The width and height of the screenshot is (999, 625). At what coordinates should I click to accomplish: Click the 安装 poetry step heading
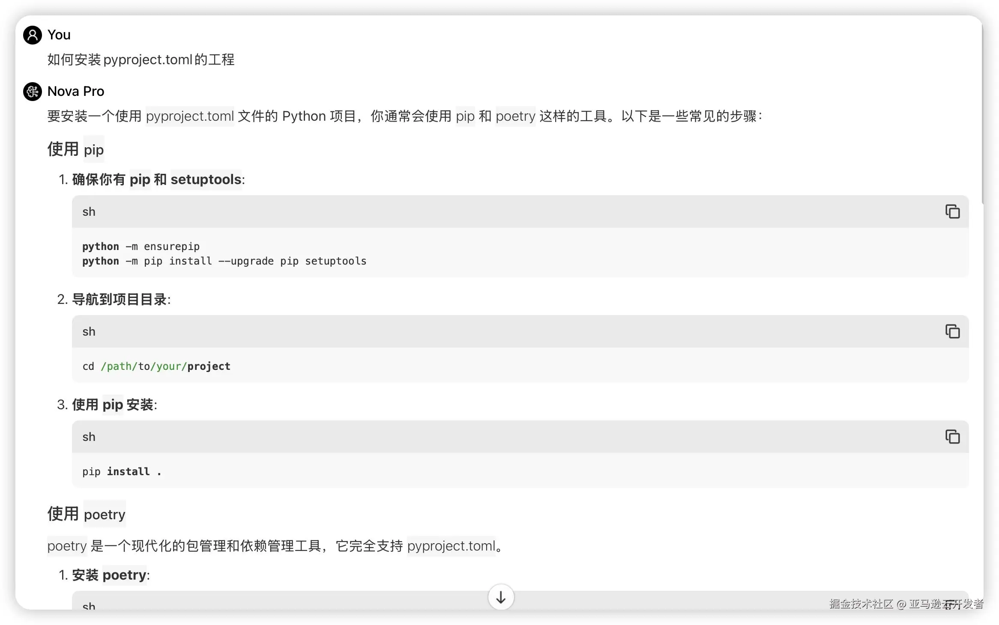pyautogui.click(x=109, y=575)
